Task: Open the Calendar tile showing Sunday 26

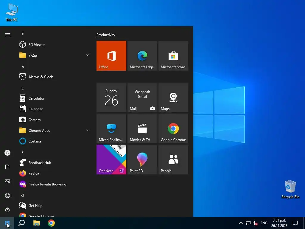Action: [111, 98]
